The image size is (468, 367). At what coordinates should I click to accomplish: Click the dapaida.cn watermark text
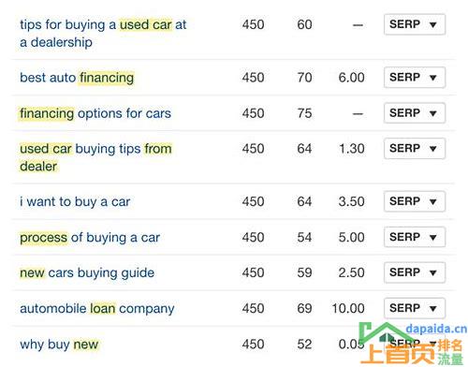(x=436, y=329)
